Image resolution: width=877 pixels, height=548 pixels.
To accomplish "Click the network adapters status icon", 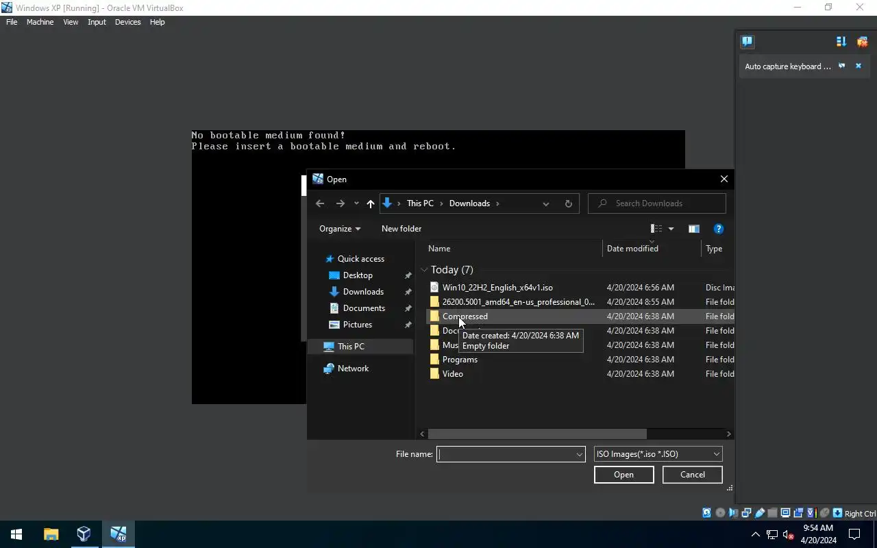I will pos(746,513).
